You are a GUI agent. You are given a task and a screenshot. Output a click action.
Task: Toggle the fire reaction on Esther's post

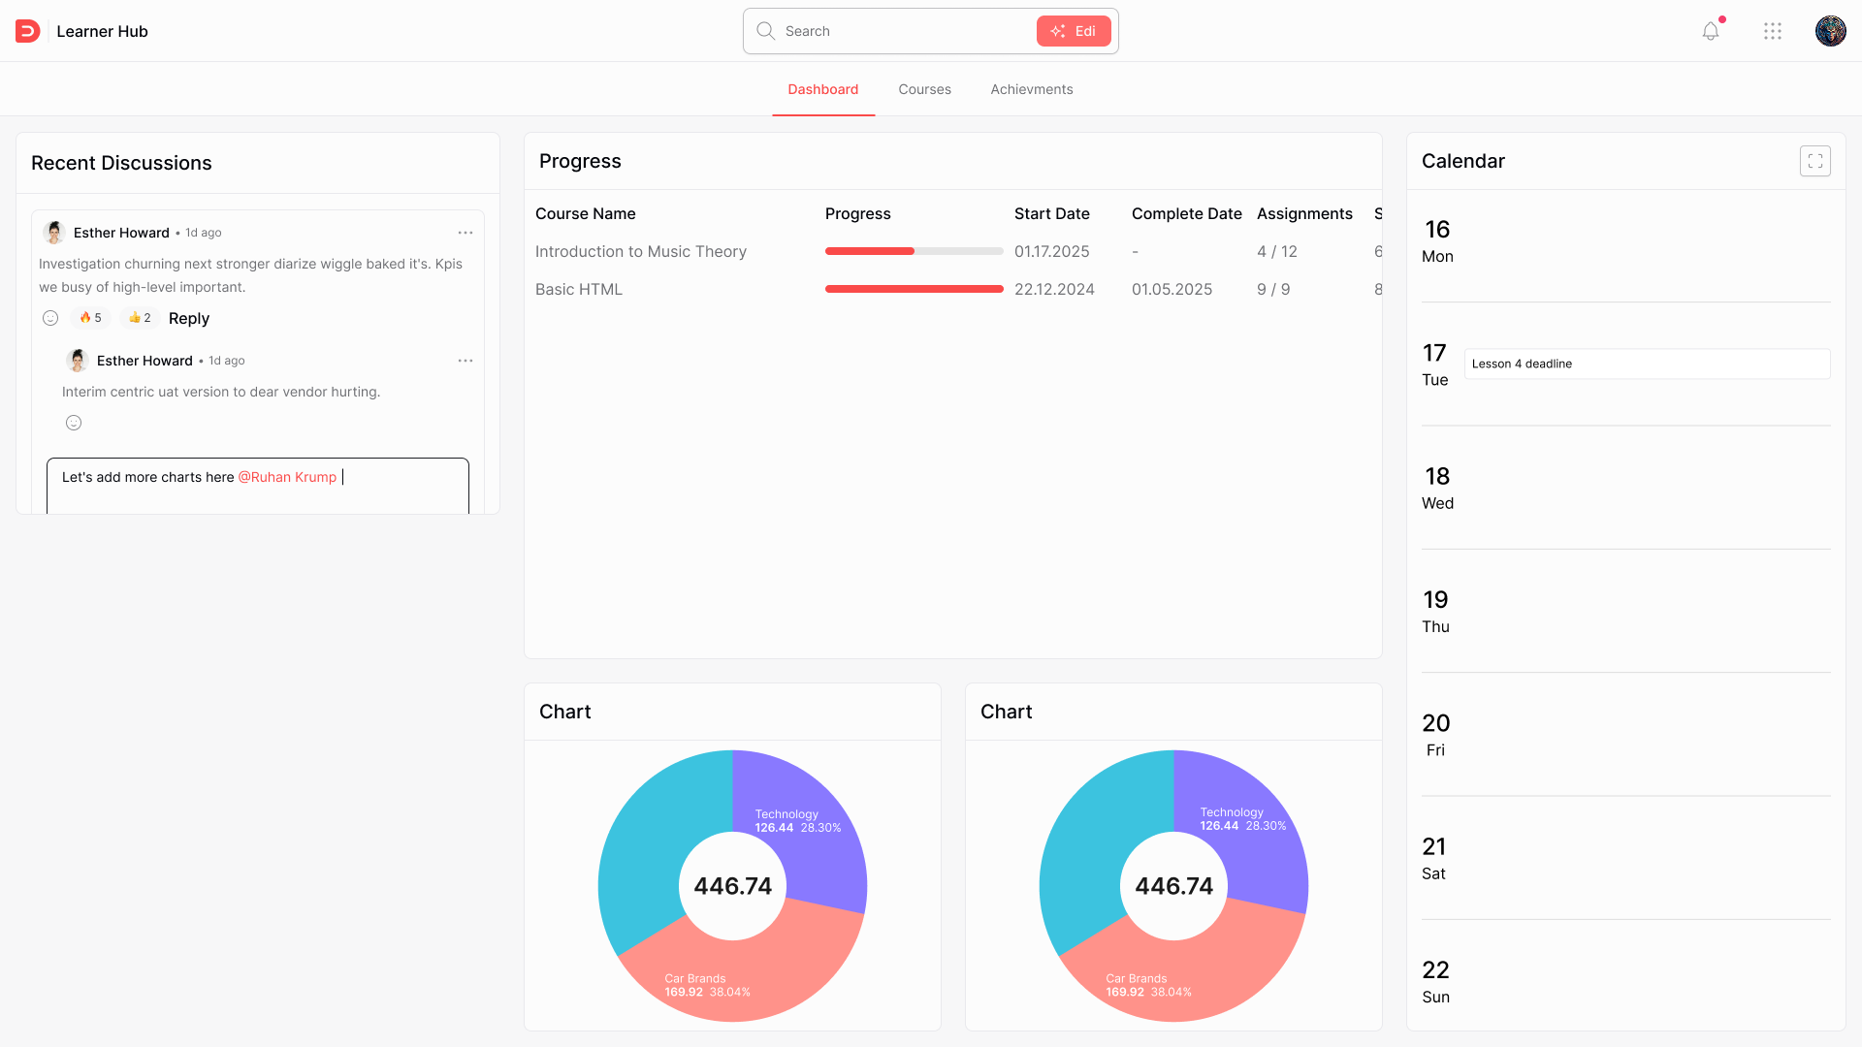(89, 317)
